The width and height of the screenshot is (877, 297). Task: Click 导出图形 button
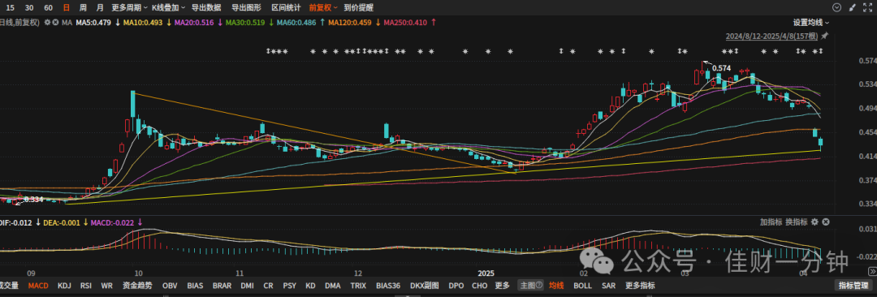coord(246,8)
